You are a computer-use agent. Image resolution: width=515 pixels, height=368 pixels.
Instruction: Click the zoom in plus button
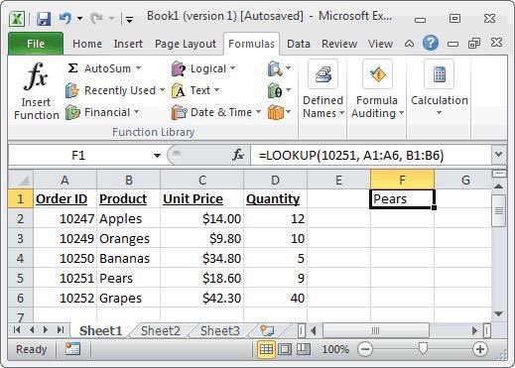pos(479,349)
